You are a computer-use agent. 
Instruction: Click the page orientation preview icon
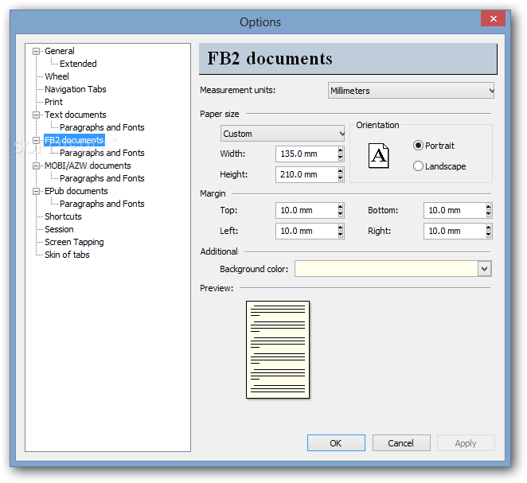point(378,155)
